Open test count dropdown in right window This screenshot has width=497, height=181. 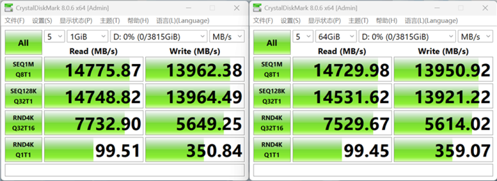pos(303,36)
